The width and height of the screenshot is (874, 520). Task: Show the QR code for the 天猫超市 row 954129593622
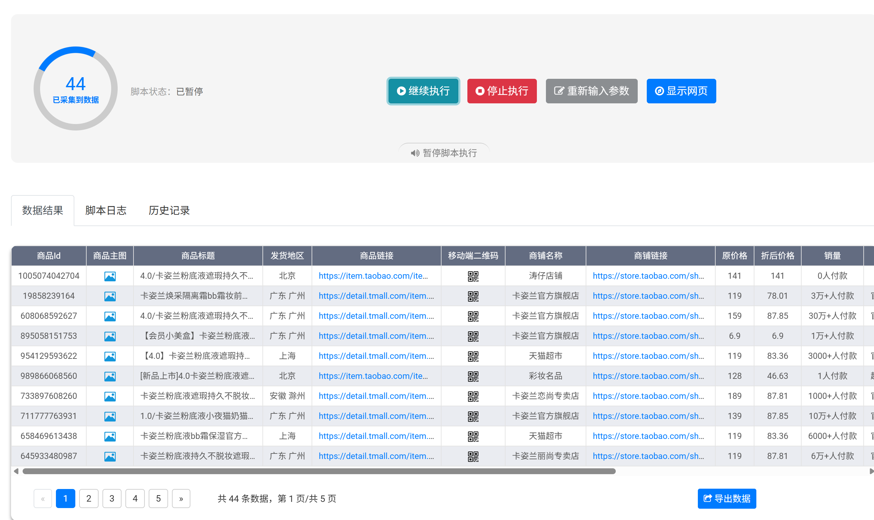[473, 356]
